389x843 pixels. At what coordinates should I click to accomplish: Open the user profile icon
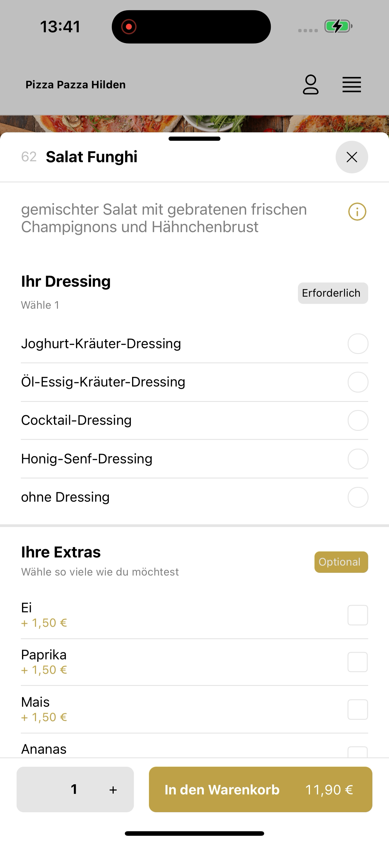[310, 85]
